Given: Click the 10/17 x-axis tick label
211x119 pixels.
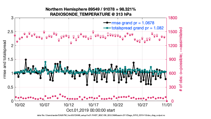Looking at the screenshot, I should click(93, 105).
